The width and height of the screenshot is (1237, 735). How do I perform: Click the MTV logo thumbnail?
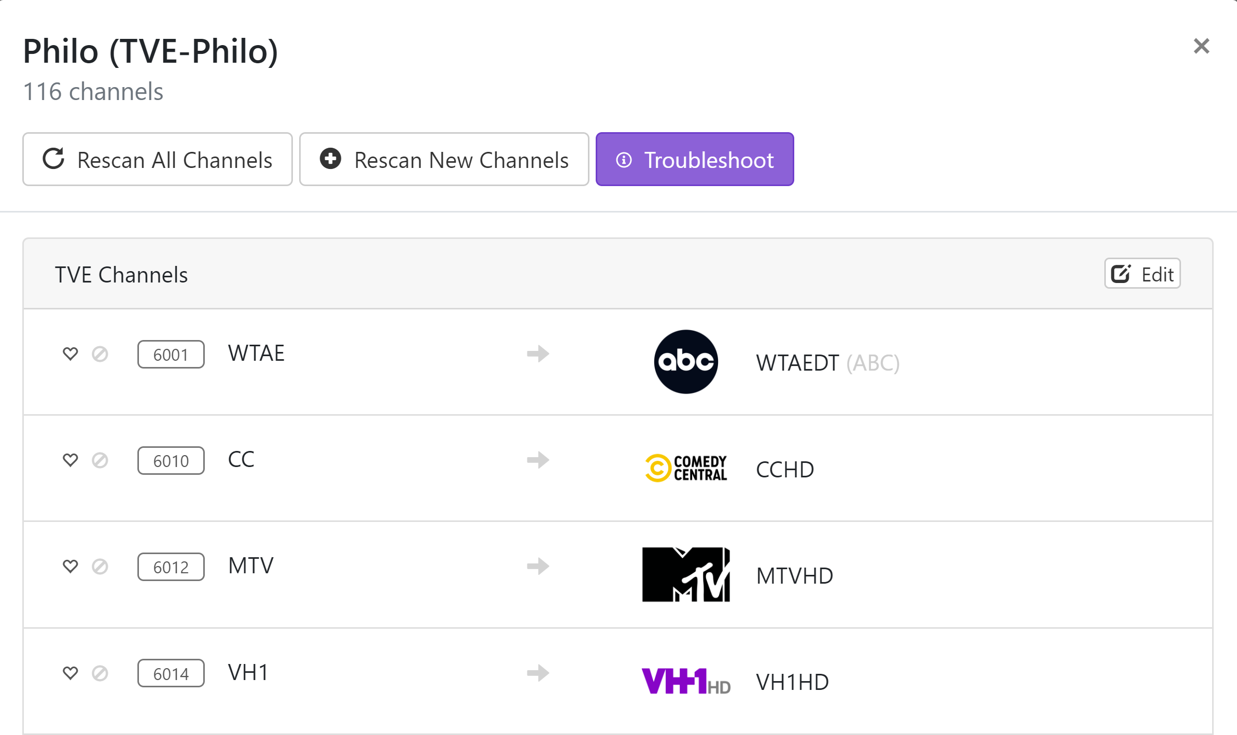click(686, 574)
